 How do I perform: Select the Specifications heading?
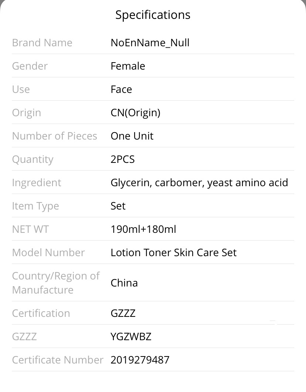(x=153, y=15)
